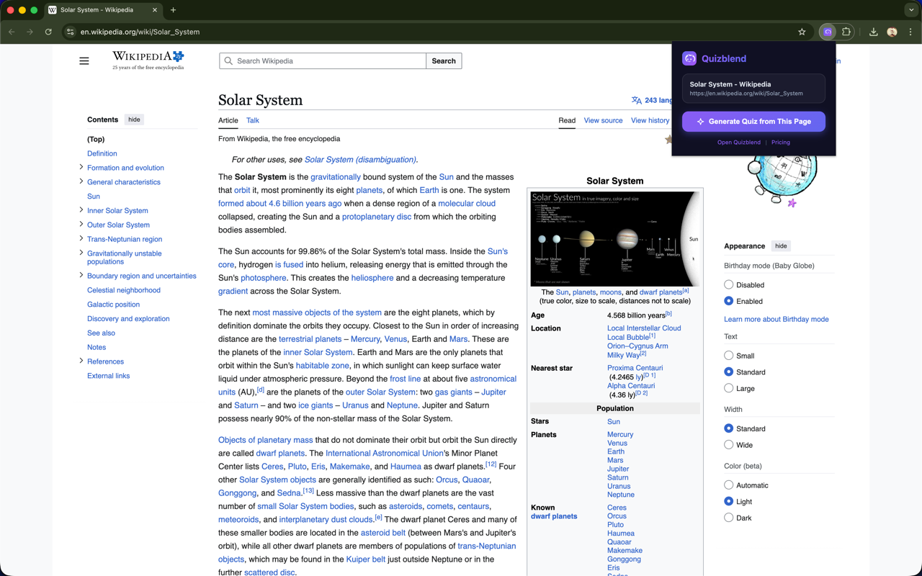Open the three-dot browser menu
Image resolution: width=922 pixels, height=576 pixels.
(909, 32)
